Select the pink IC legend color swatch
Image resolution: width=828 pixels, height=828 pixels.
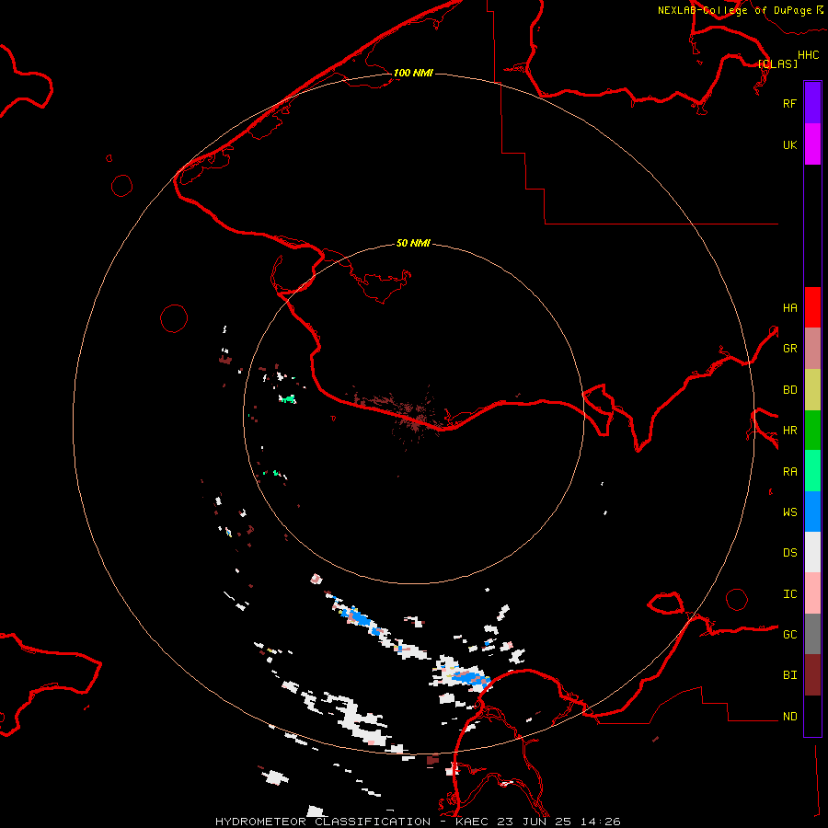[812, 593]
